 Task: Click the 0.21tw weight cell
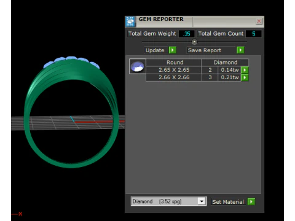229,77
